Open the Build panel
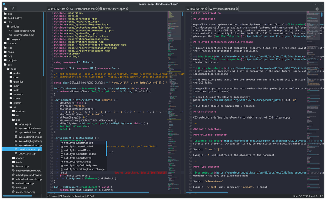This screenshot has height=200, width=326. pos(91,196)
